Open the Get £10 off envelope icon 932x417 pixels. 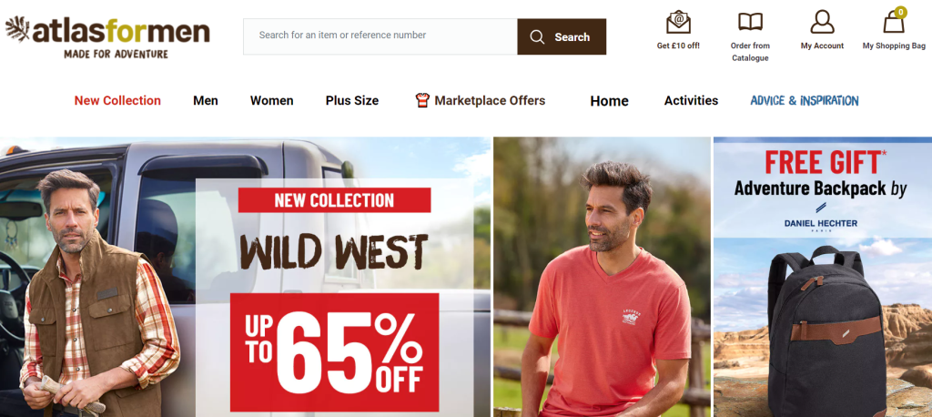678,22
